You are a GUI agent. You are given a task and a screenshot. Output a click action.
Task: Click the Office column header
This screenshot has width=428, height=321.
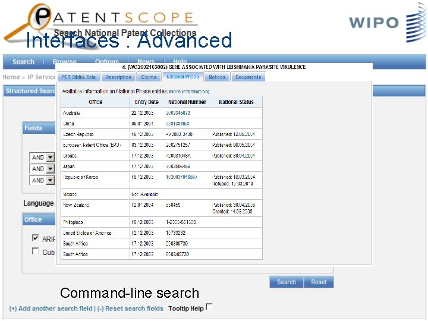[96, 102]
